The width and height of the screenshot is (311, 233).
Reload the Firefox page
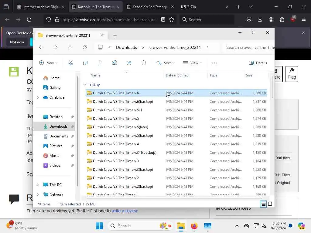[29, 20]
